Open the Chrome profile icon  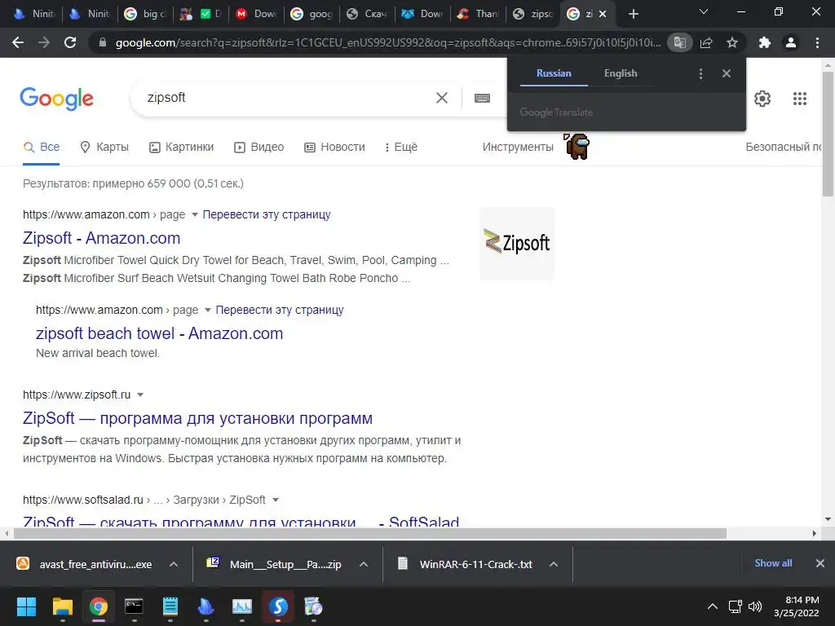tap(791, 42)
